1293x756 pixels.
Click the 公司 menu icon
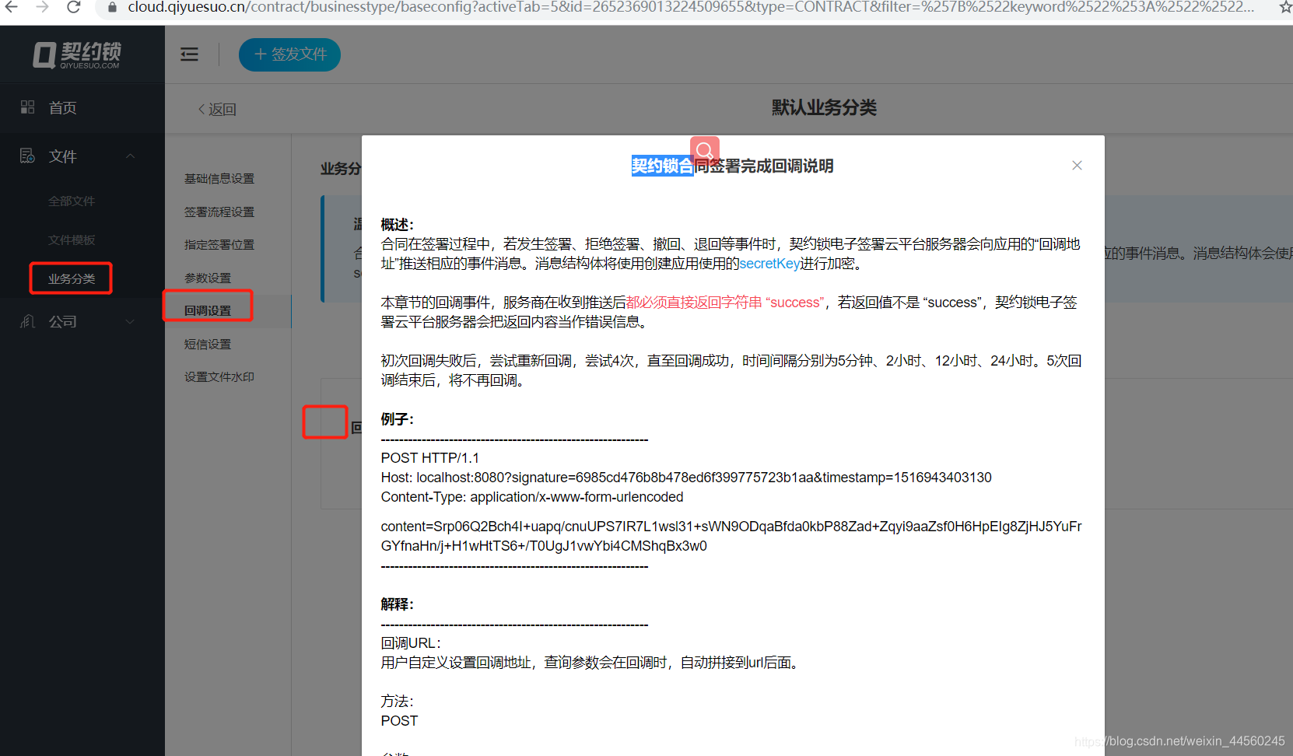pos(27,321)
